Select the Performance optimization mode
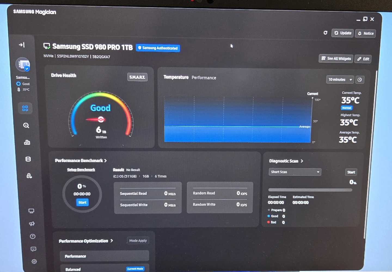Image resolution: width=392 pixels, height=272 pixels. [x=105, y=256]
